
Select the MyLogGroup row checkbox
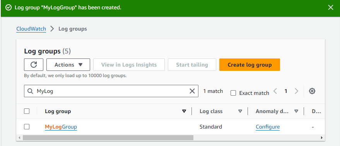pos(27,127)
